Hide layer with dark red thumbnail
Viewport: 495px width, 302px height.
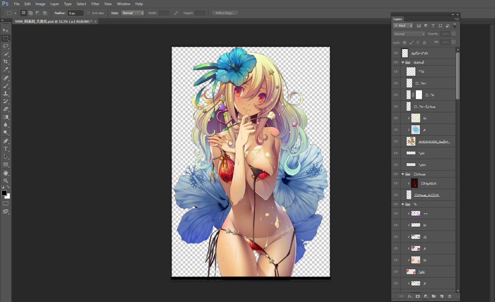point(396,183)
